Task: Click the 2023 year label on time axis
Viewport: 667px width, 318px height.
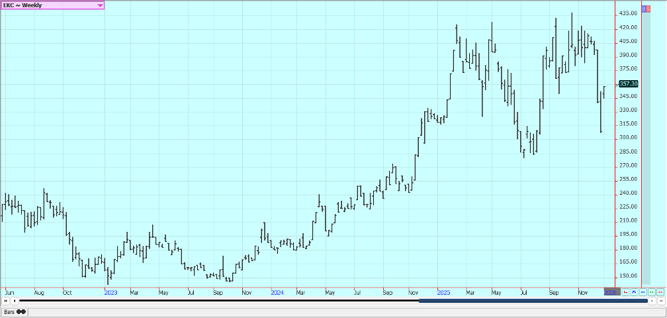Action: (111, 292)
